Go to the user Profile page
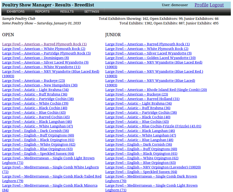233x192 pixels. tap(201, 5)
